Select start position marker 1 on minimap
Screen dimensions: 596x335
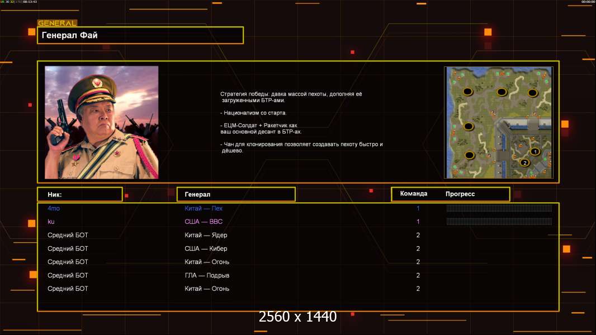[535, 152]
